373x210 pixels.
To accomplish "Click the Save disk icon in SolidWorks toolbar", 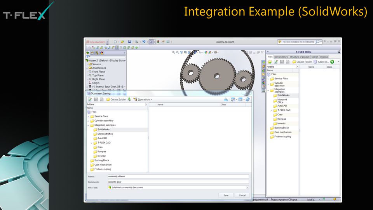I will click(x=130, y=42).
